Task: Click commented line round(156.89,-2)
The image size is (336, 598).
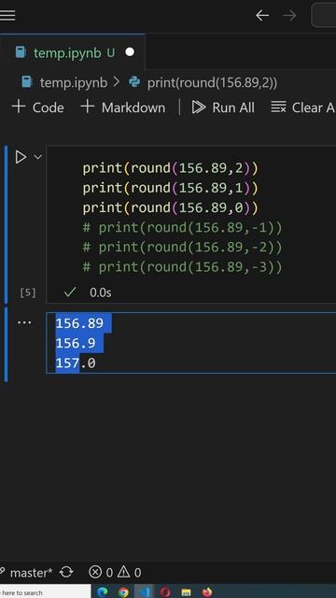Action: [x=183, y=248]
